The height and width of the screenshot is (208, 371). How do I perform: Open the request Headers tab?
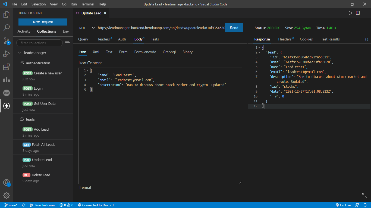[x=104, y=39]
